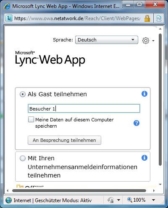Viewport: 168px width, 208px height.
Task: Maximize the browser window
Action: click(139, 5)
